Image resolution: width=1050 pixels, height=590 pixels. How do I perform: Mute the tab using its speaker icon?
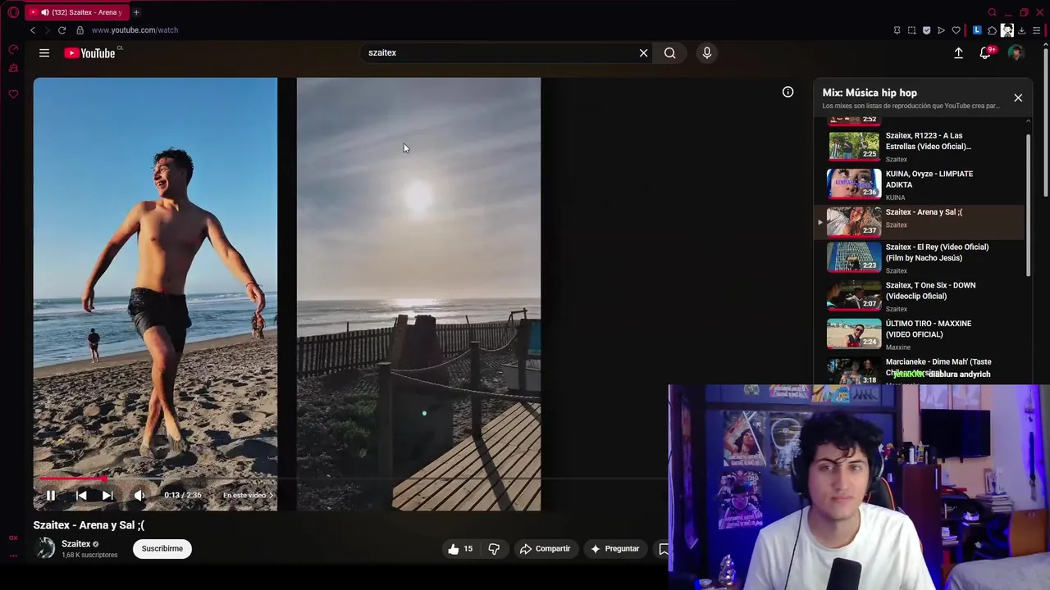[44, 12]
